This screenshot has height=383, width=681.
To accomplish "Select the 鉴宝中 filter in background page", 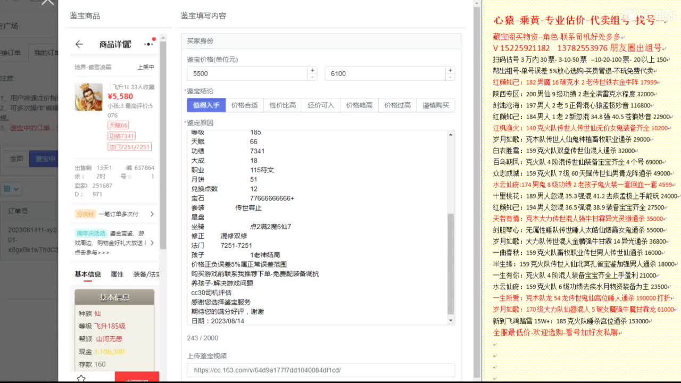I will pos(45,159).
